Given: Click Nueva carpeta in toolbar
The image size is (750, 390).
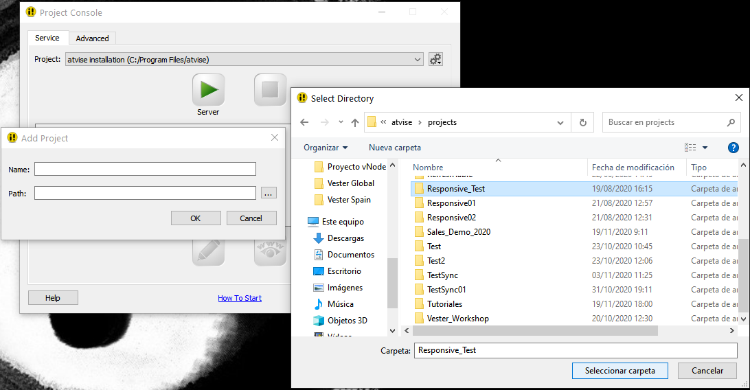Looking at the screenshot, I should [x=395, y=148].
